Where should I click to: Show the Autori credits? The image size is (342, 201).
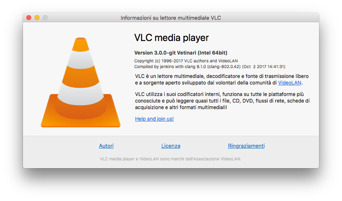(106, 146)
